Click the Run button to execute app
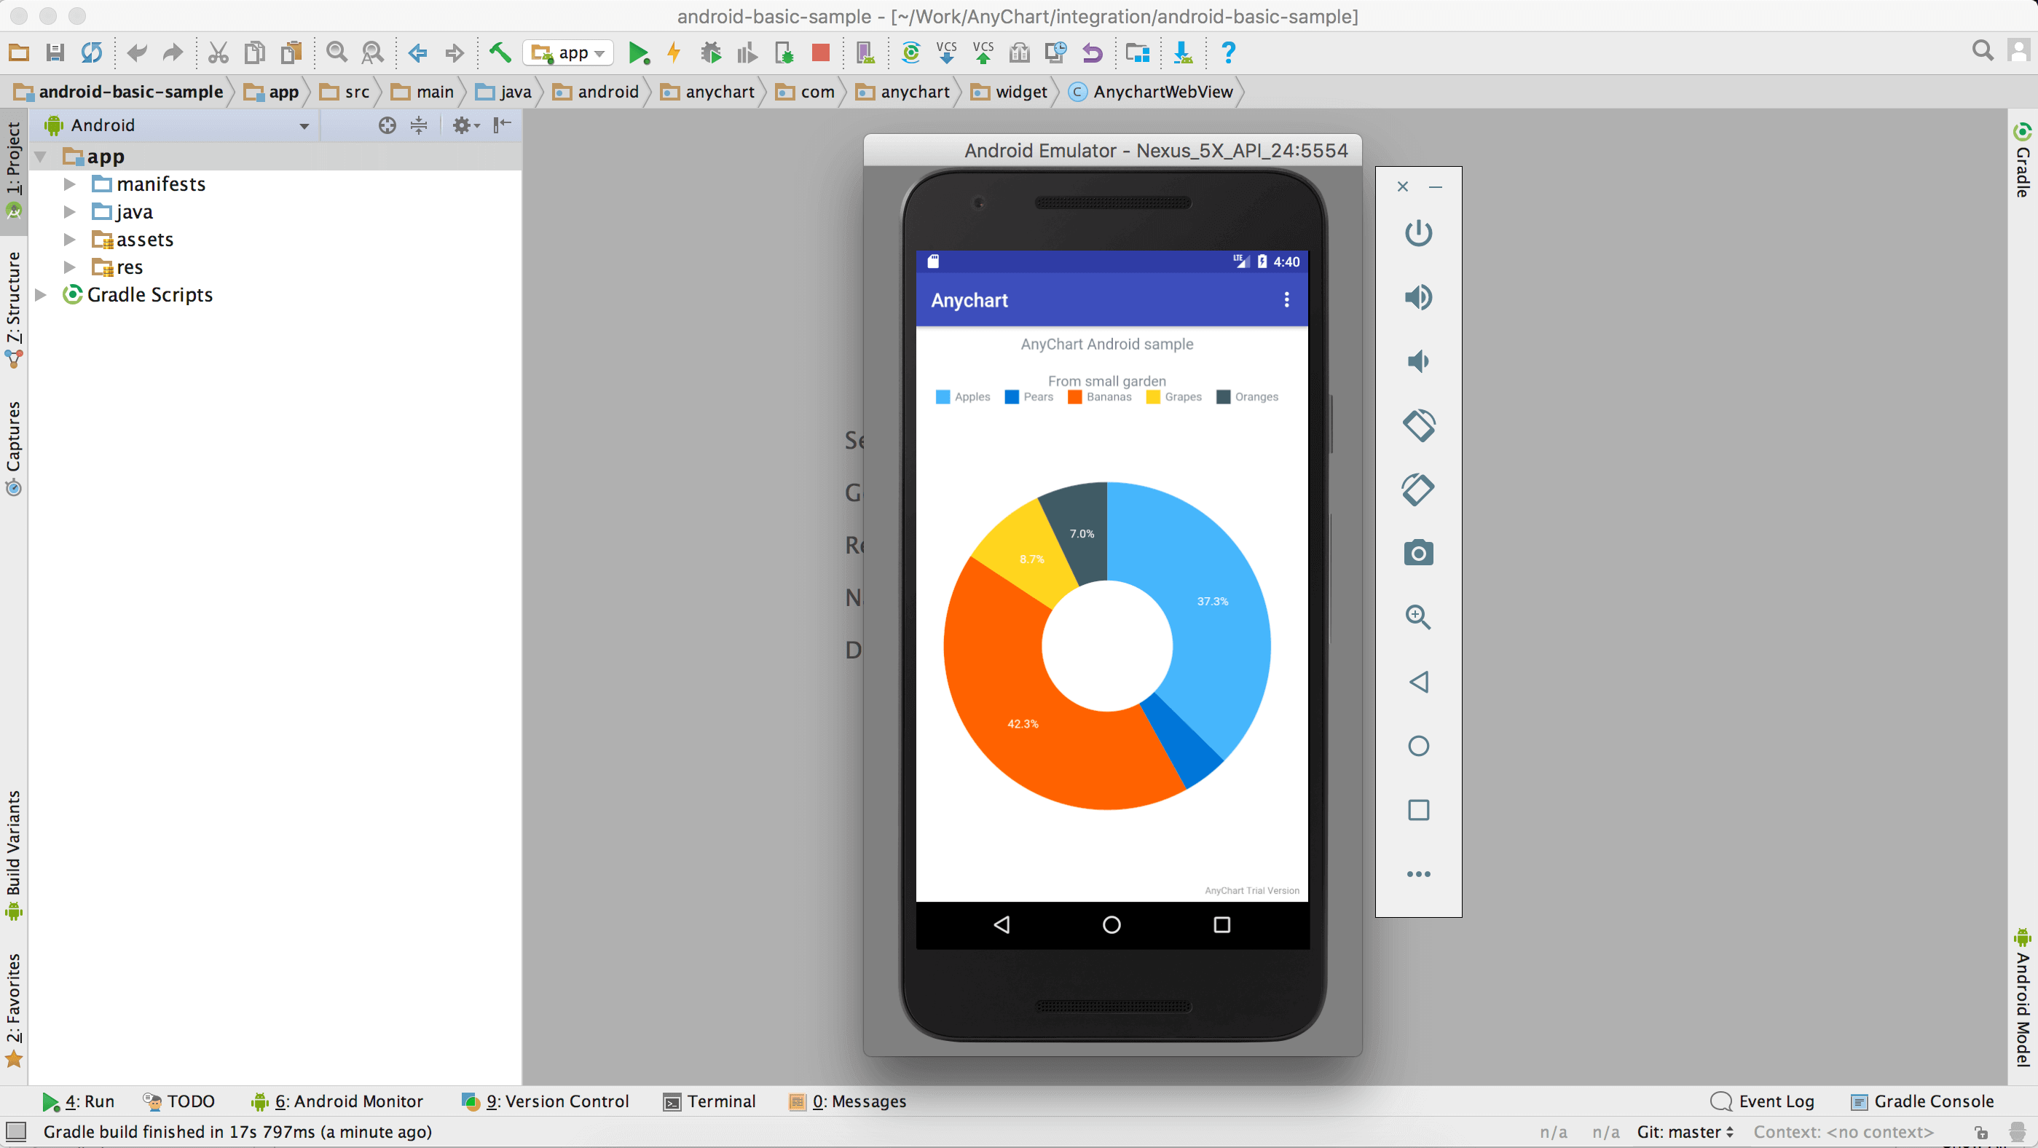2038x1148 pixels. (637, 53)
